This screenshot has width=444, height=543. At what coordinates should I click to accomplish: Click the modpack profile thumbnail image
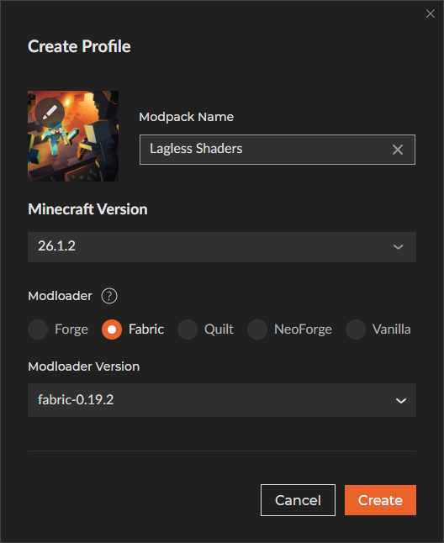click(73, 136)
